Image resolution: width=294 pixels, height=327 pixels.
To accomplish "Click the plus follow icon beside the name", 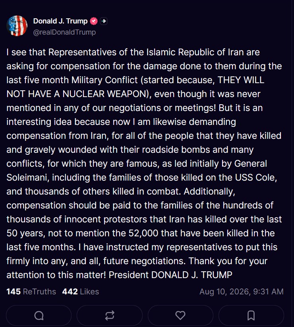I will pos(104,21).
